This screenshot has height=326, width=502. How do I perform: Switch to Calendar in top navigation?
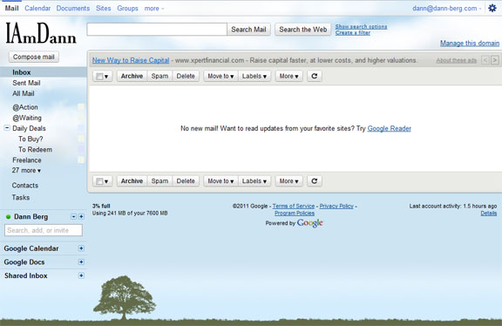pyautogui.click(x=37, y=9)
